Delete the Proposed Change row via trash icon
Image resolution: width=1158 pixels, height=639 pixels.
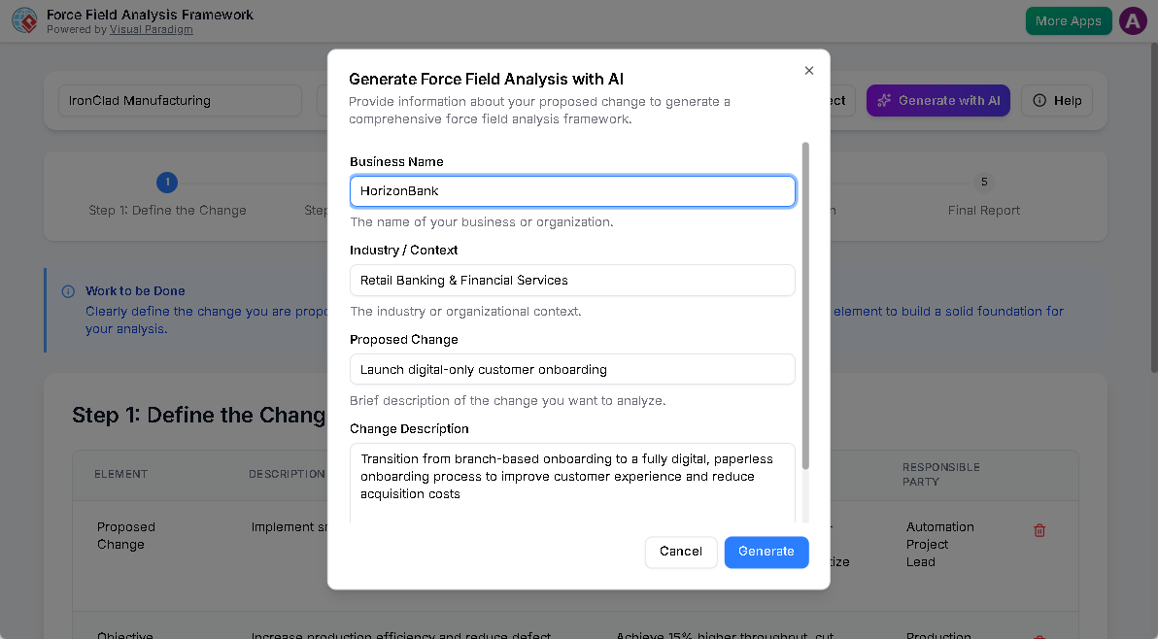[x=1039, y=530]
